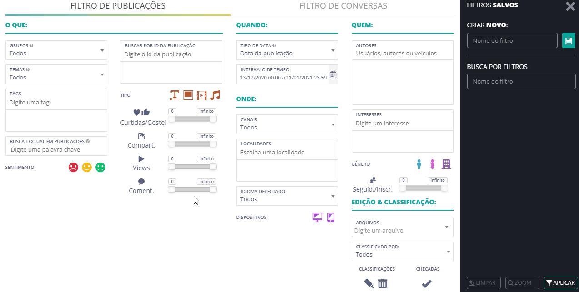Select the mobile tablet device icon
Screen dimensions: 579x292
[331, 218]
